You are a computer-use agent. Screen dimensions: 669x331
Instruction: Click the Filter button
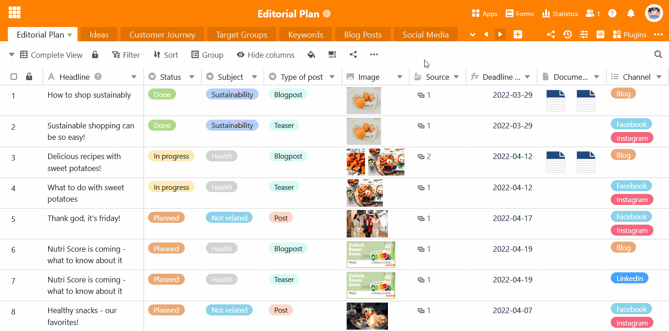click(126, 55)
